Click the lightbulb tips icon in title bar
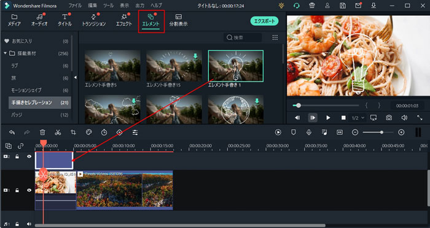The width and height of the screenshot is (430, 228). tap(281, 6)
